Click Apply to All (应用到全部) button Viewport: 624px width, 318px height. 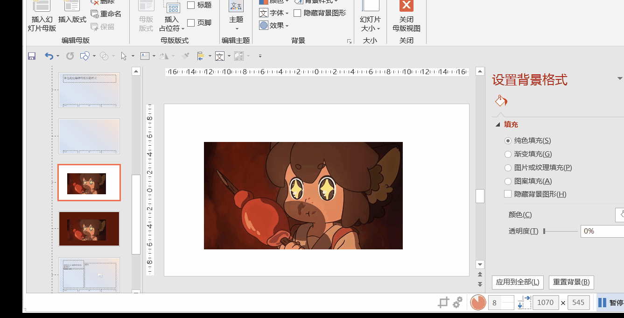pyautogui.click(x=518, y=282)
